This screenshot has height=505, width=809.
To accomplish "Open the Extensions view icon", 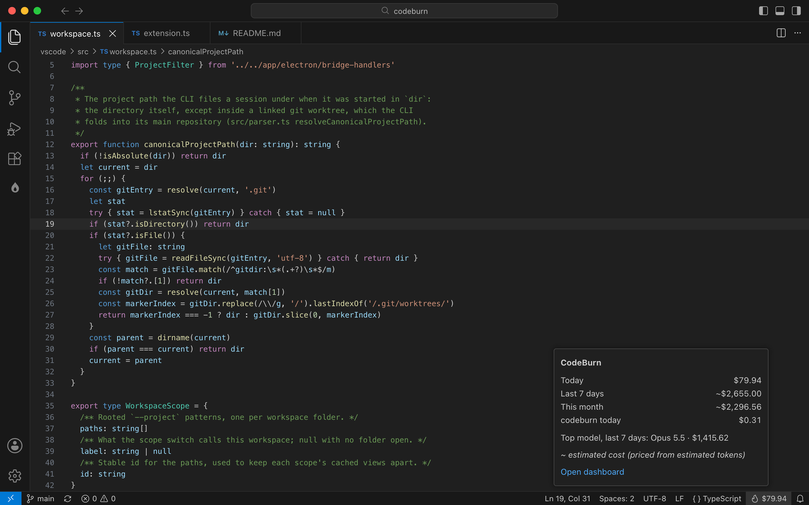I will [x=15, y=159].
